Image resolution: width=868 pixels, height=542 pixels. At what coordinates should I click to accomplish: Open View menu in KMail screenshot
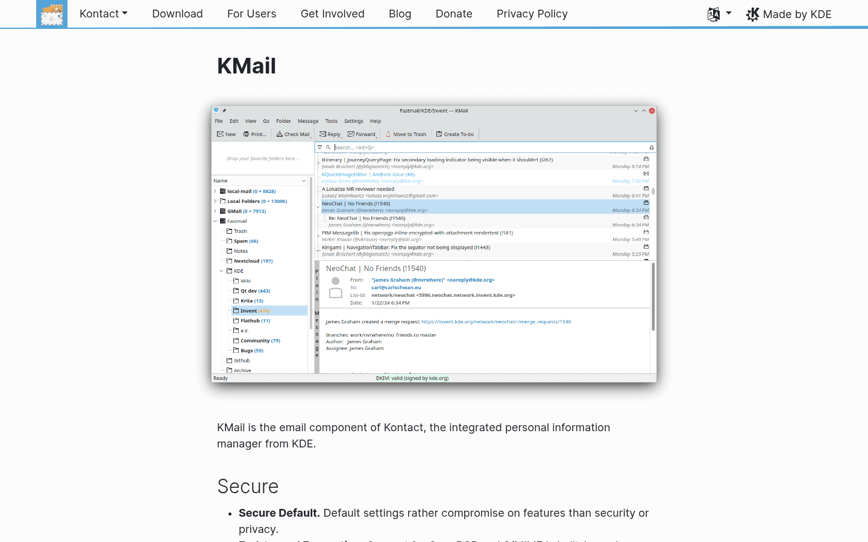point(251,121)
